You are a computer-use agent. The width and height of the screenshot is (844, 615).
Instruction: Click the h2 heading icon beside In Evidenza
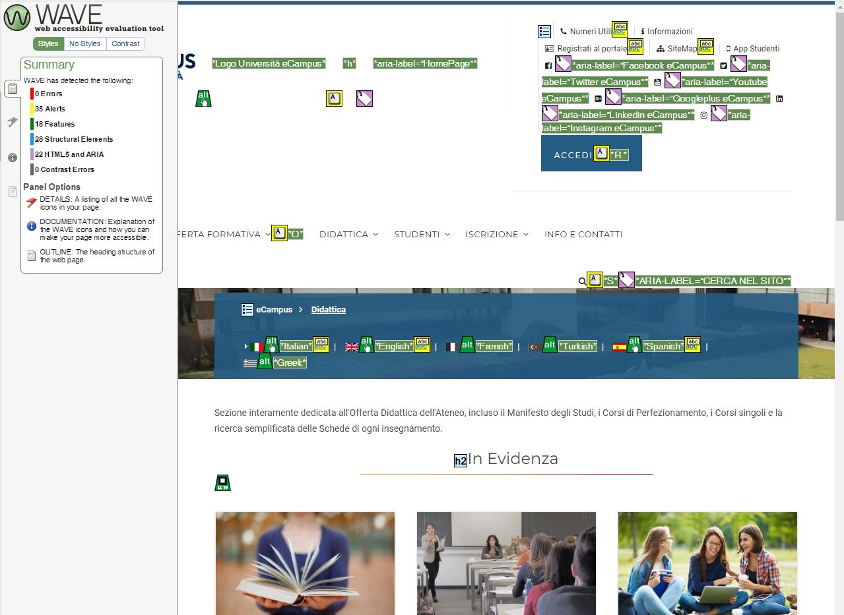pyautogui.click(x=460, y=461)
